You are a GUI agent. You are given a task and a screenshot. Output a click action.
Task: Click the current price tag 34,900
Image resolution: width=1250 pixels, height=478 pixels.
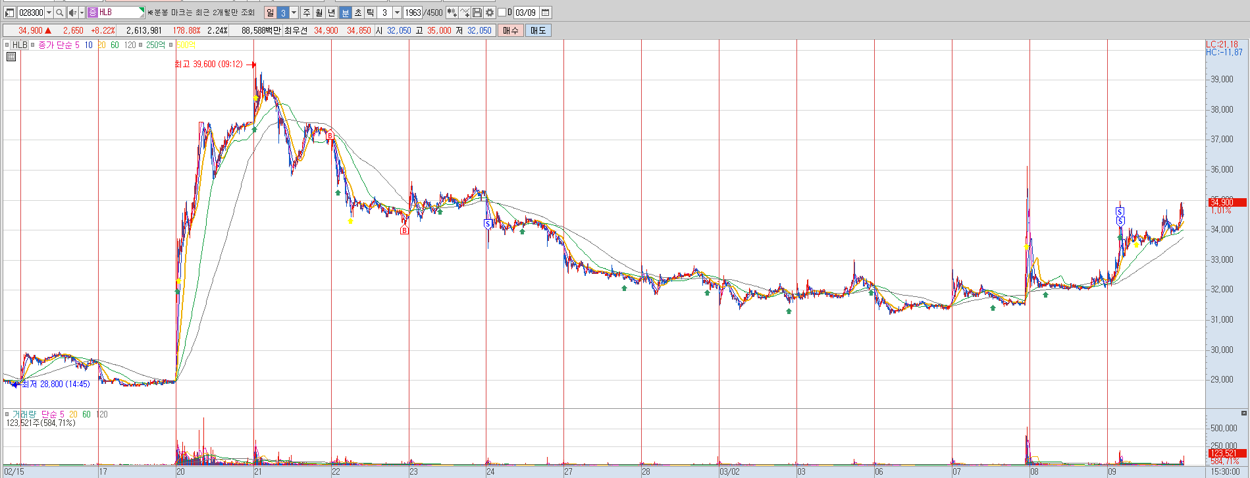[1228, 202]
